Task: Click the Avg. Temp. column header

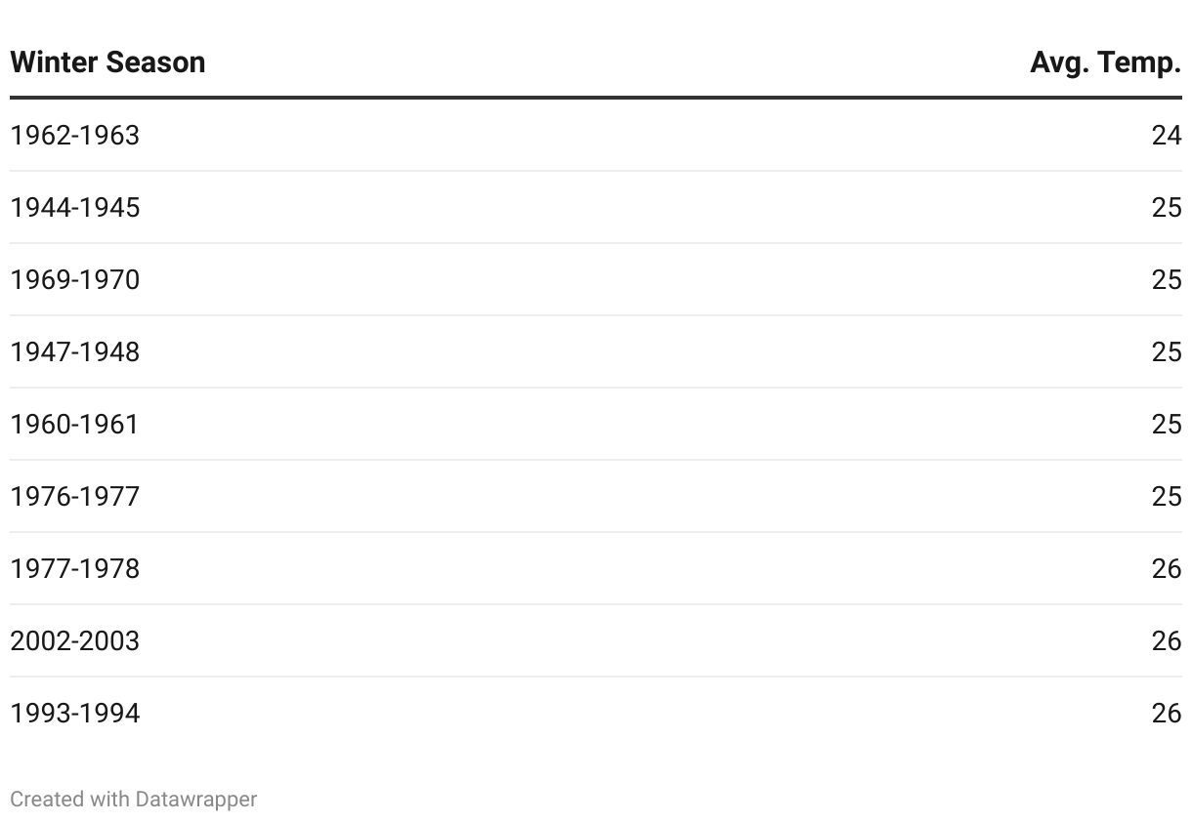Action: click(1105, 62)
